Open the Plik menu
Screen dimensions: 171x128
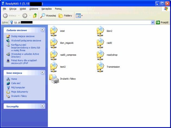(4, 9)
